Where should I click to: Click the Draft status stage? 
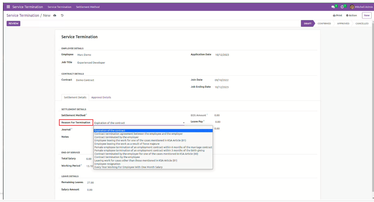[x=308, y=24]
